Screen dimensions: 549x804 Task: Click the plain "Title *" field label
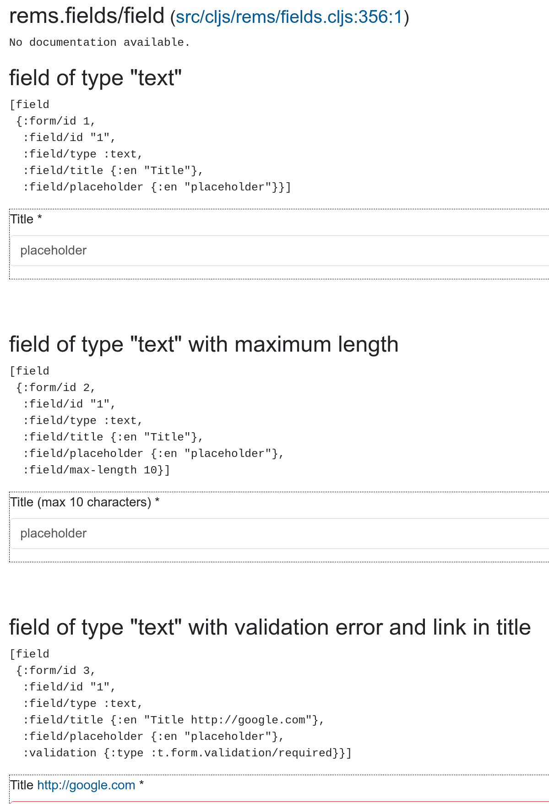pyautogui.click(x=26, y=219)
